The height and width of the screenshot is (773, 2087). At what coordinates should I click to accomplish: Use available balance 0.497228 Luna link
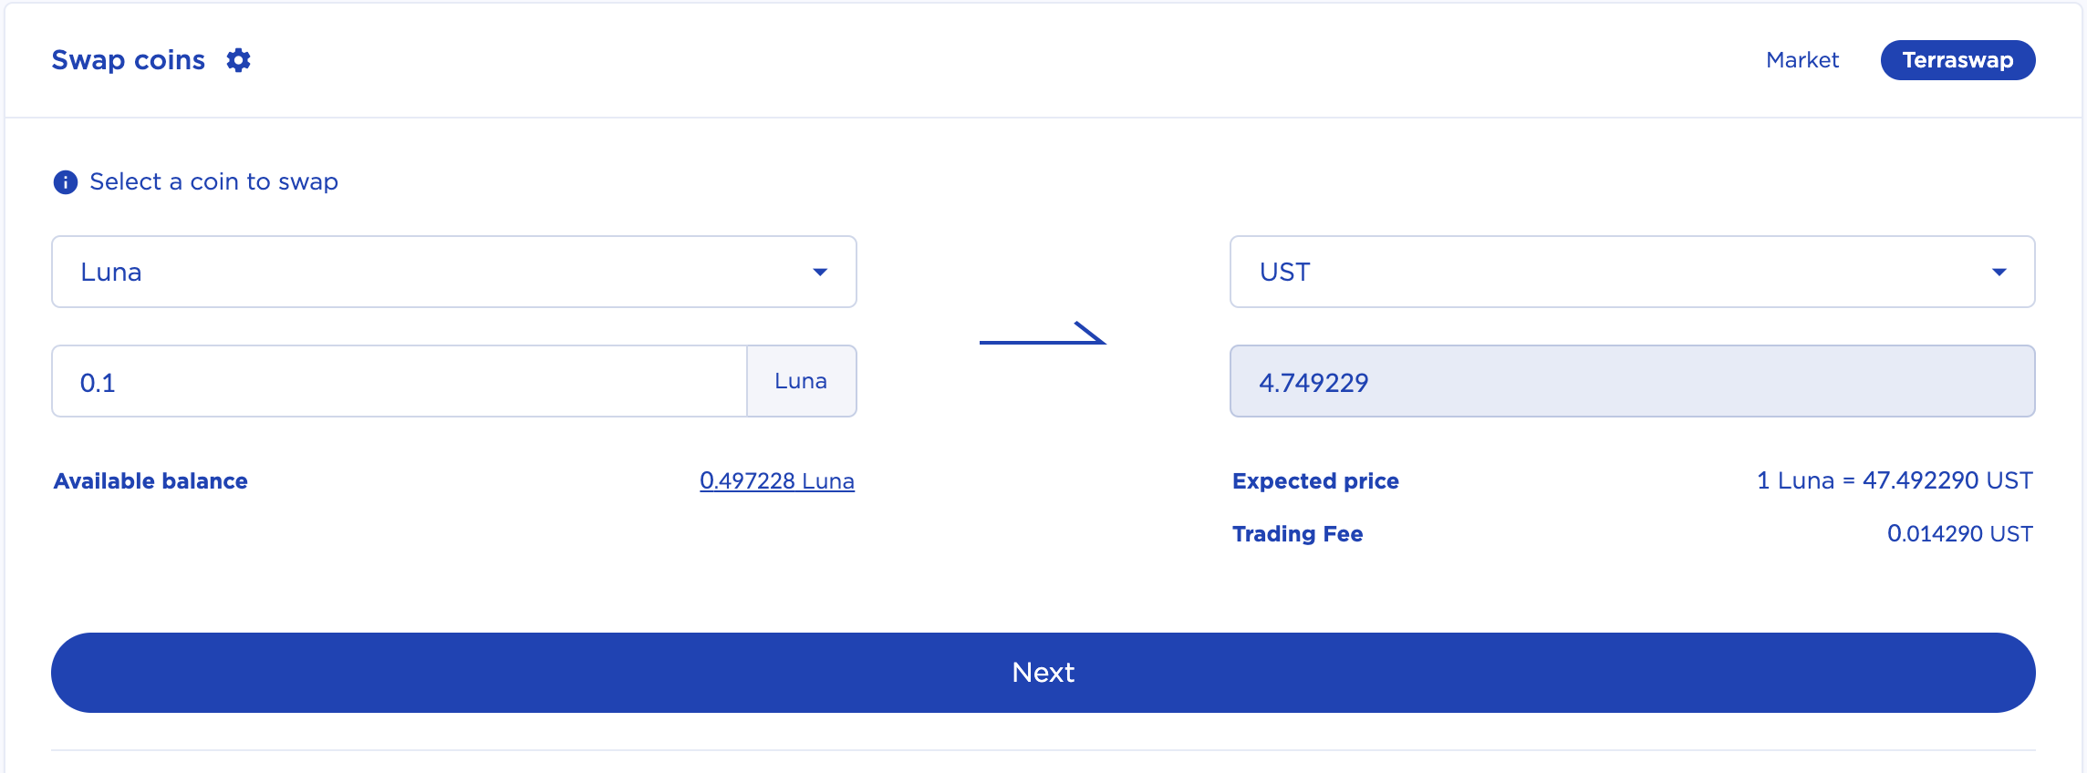coord(777,480)
